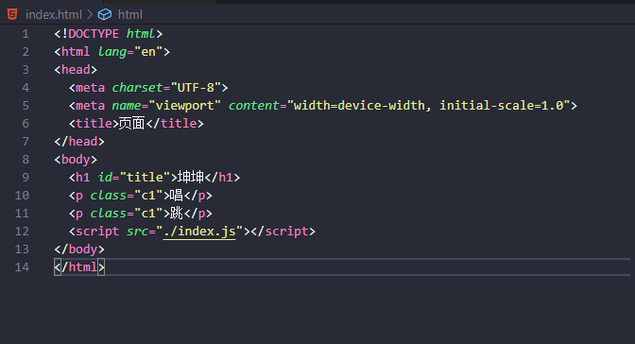The height and width of the screenshot is (344, 635).
Task: Click the html breadcrumb symbol label
Action: (x=130, y=14)
